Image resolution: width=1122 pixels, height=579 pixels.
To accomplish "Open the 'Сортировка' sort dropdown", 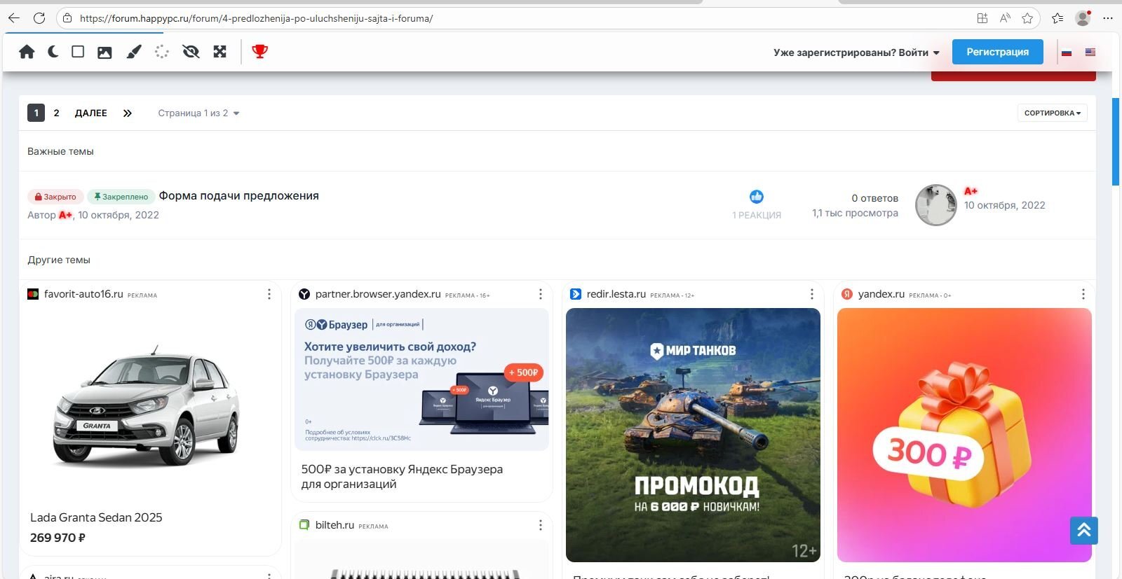I will click(1052, 113).
